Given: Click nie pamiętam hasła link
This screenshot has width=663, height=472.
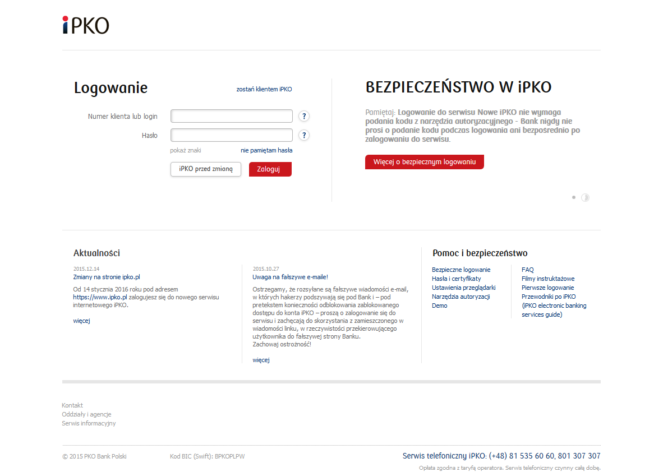Looking at the screenshot, I should pos(266,150).
